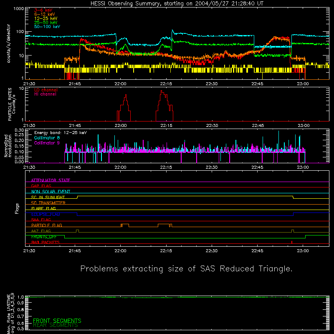The width and height of the screenshot is (334, 334).
Task: Click the FRONT SEGMENTS legend label
Action: coord(57,321)
